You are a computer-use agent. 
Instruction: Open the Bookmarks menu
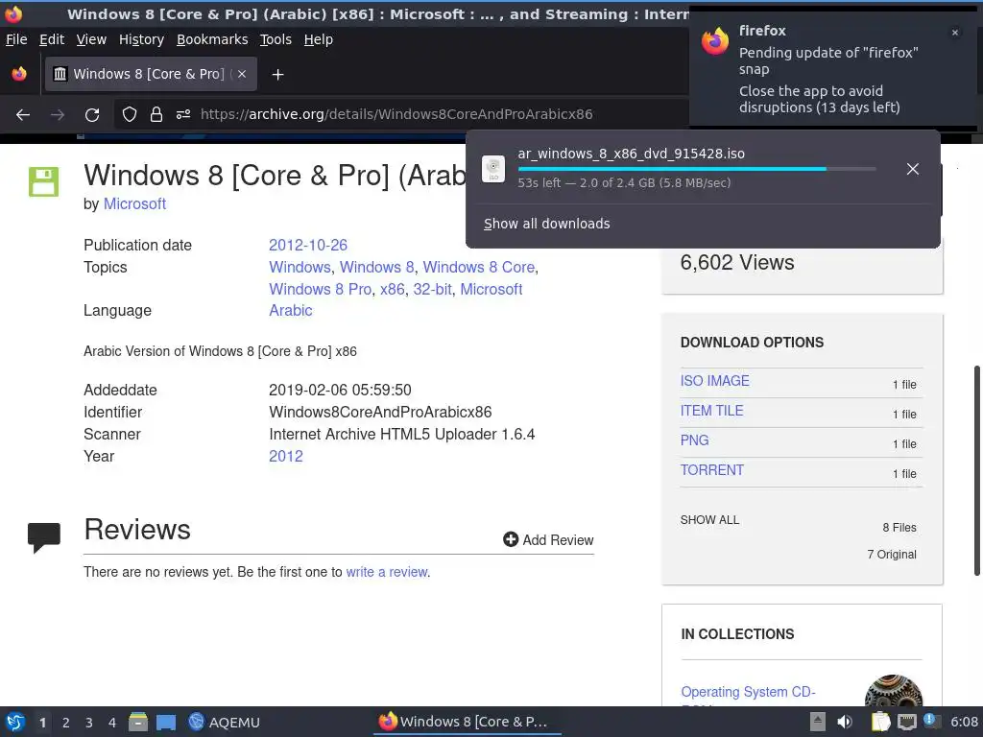[212, 39]
